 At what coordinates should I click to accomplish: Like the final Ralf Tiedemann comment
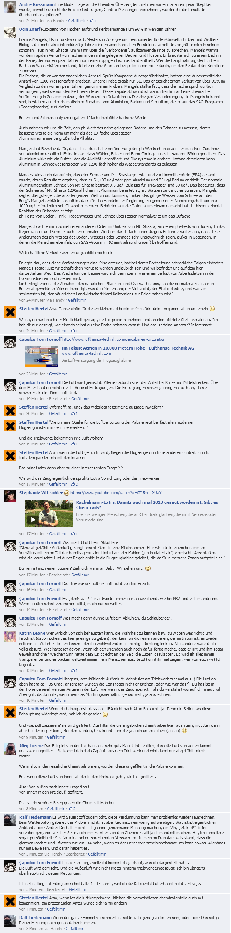coord(75,929)
